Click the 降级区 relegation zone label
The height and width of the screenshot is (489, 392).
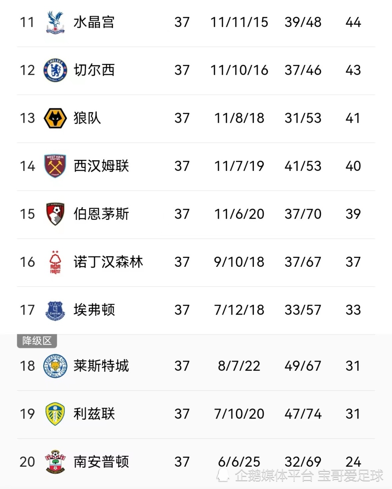coord(37,341)
